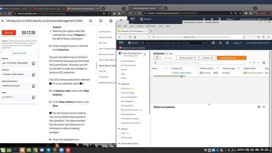The image size is (272, 153).
Task: Click the Open Console button
Action: (x=19, y=53)
